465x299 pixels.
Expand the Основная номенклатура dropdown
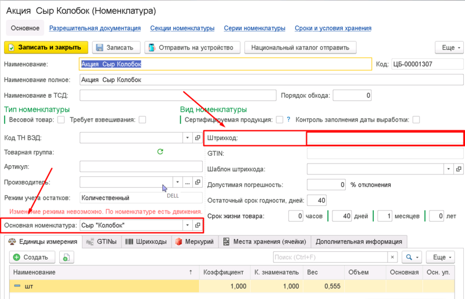coord(187,225)
